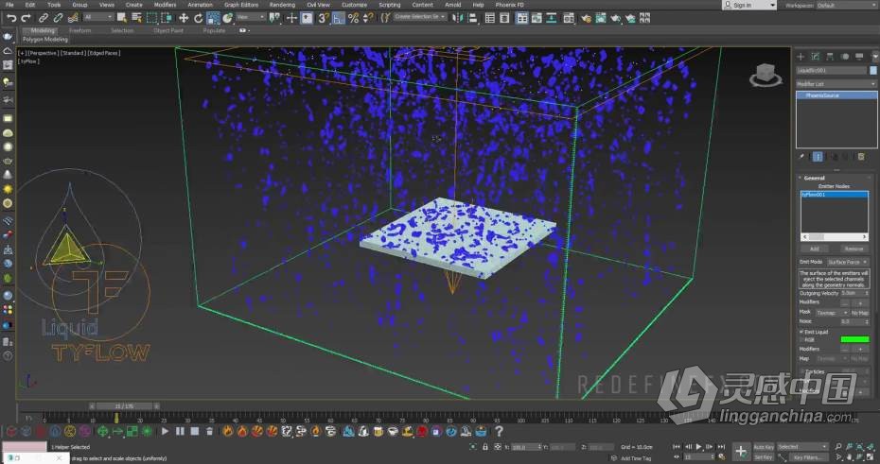Select the Bind to Space Warp tool
The height and width of the screenshot is (464, 880).
click(x=73, y=19)
